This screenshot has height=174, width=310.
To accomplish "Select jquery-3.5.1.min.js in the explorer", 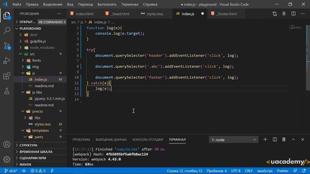I will tap(49, 99).
